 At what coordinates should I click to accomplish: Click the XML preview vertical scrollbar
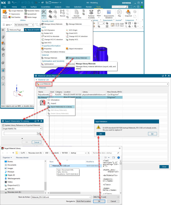[121, 163]
